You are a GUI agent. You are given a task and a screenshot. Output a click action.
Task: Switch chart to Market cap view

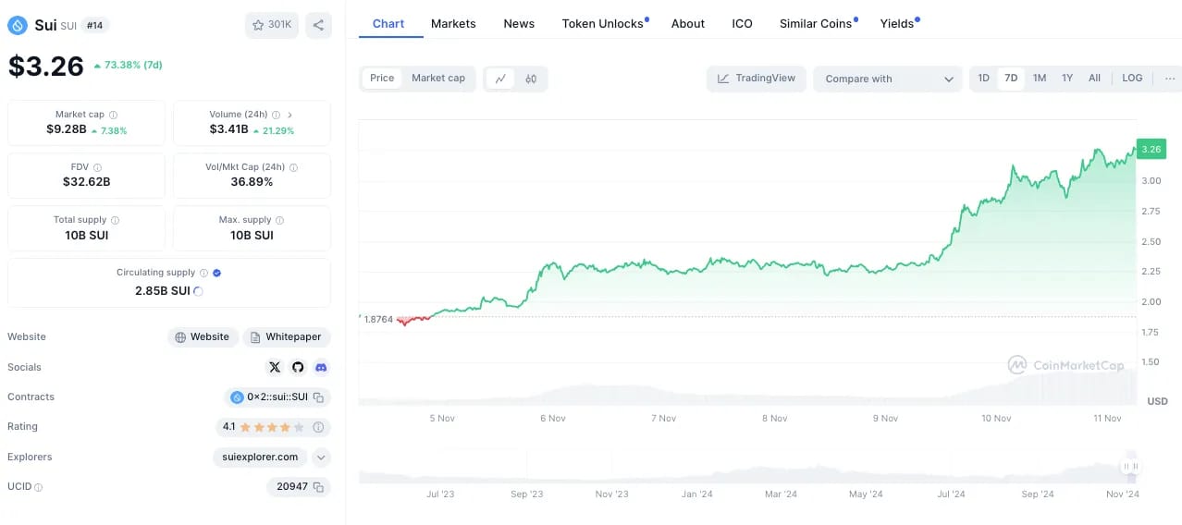(437, 79)
